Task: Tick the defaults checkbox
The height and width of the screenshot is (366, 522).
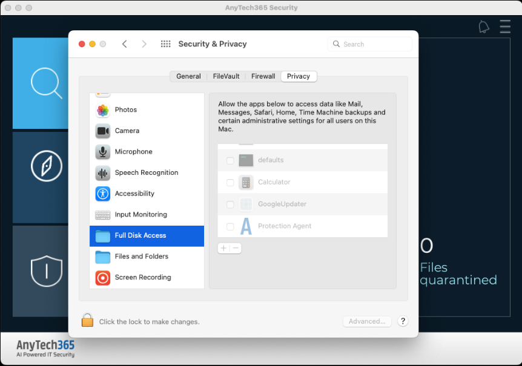Action: (230, 160)
